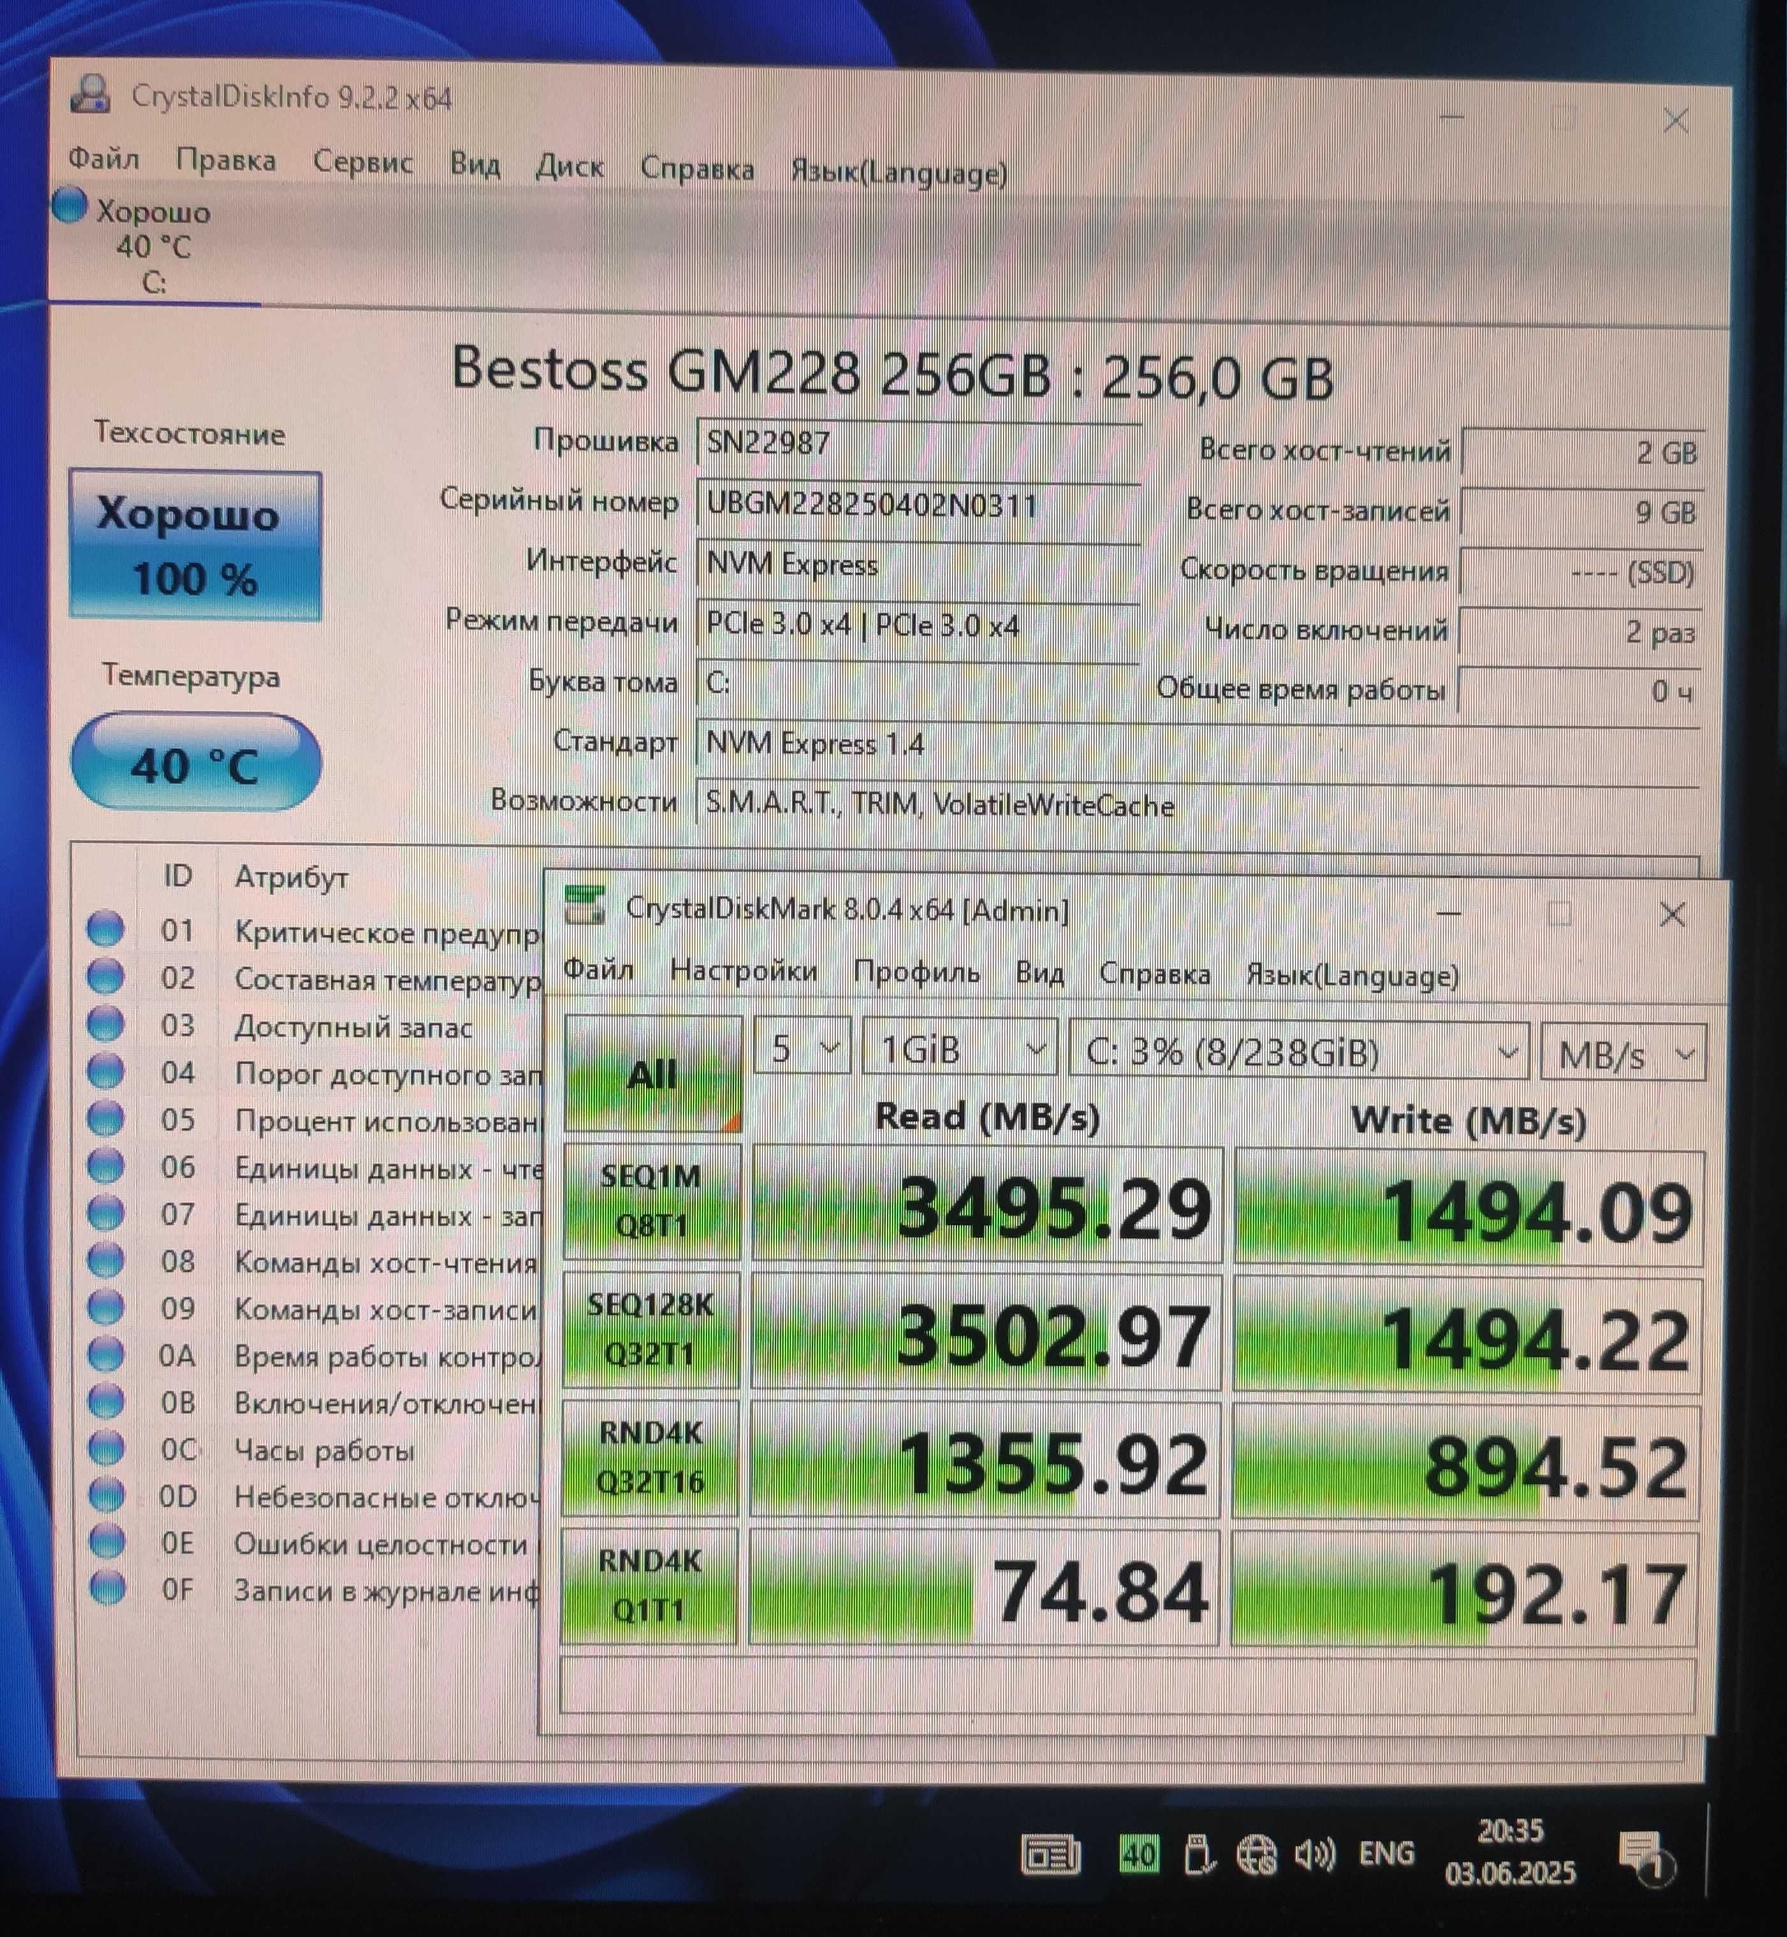The height and width of the screenshot is (1937, 1787).
Task: Click status circle of attribute 04
Action: [x=105, y=1071]
